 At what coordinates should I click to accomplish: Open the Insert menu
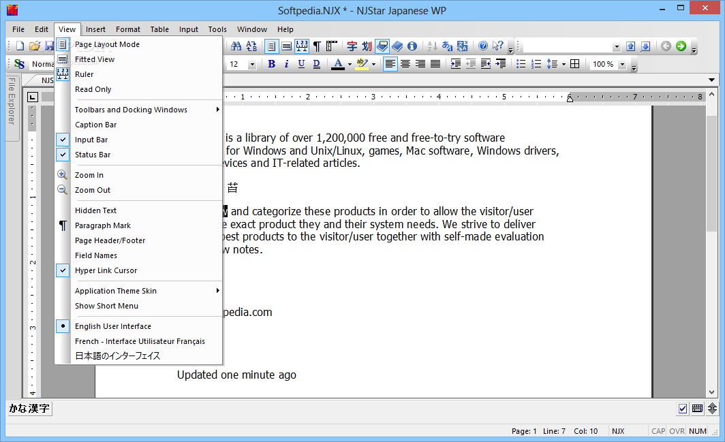95,29
